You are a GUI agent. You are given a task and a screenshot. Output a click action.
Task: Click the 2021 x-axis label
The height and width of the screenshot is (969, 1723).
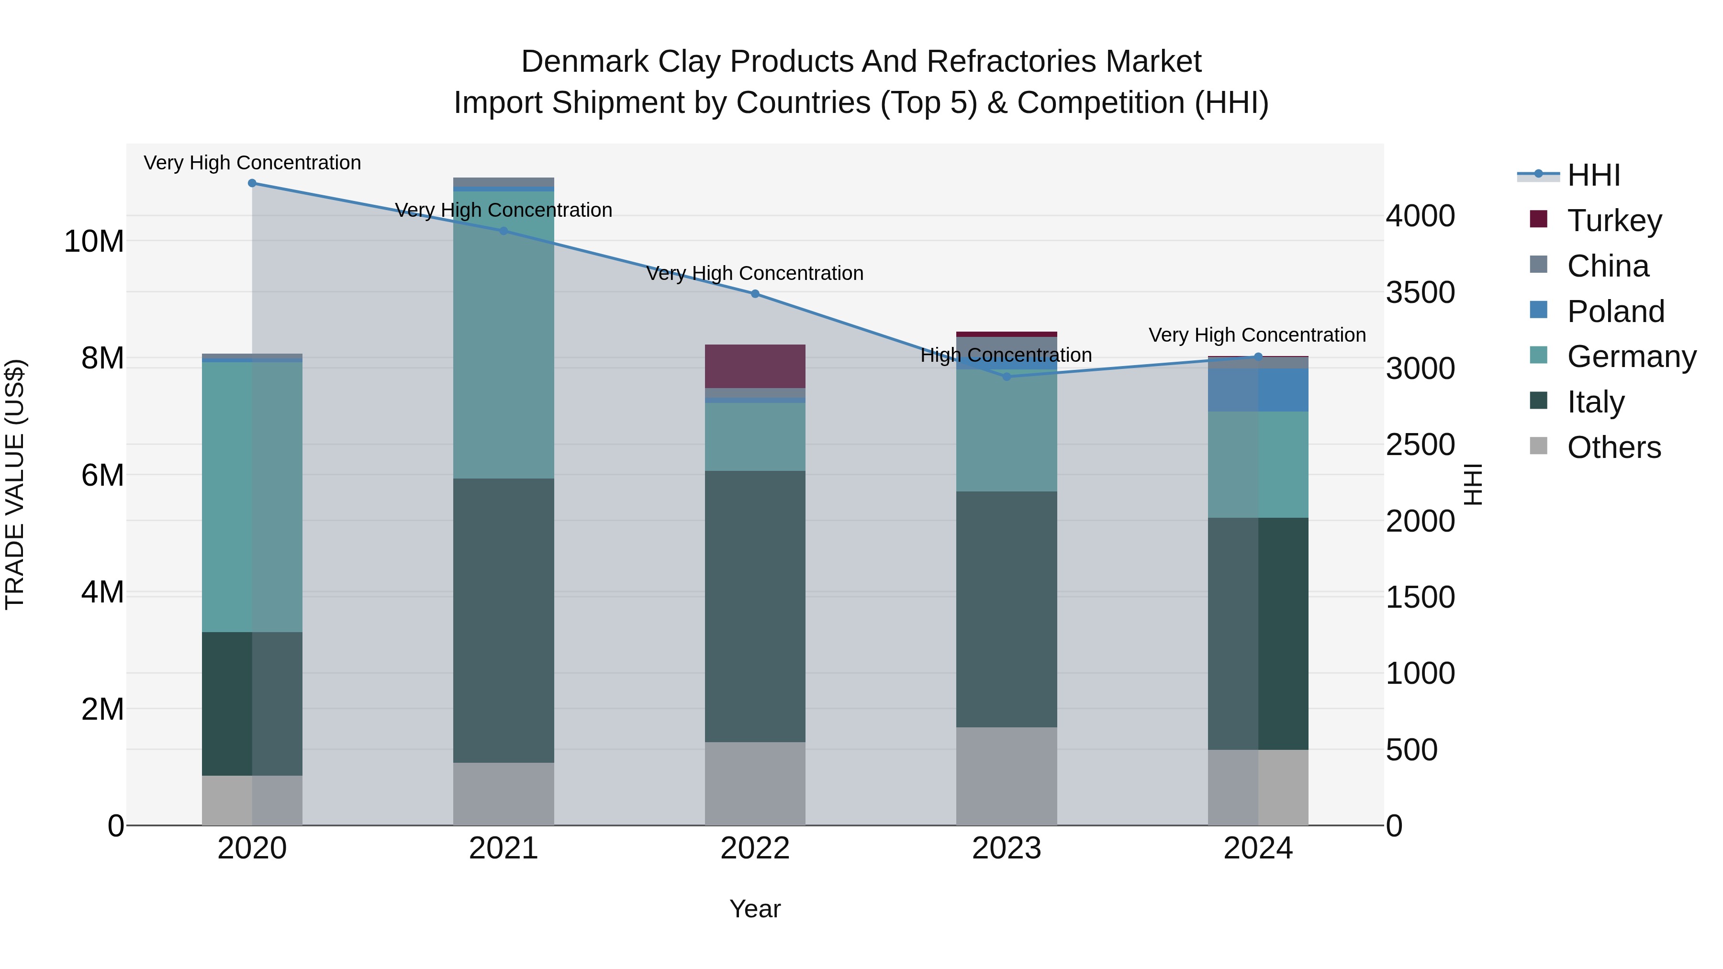click(503, 848)
